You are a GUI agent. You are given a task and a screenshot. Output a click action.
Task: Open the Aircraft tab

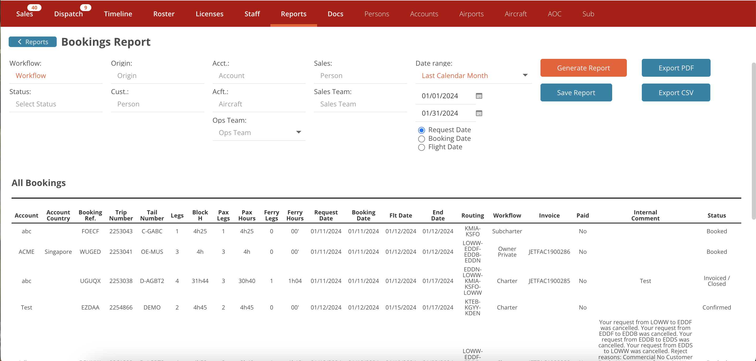[515, 14]
